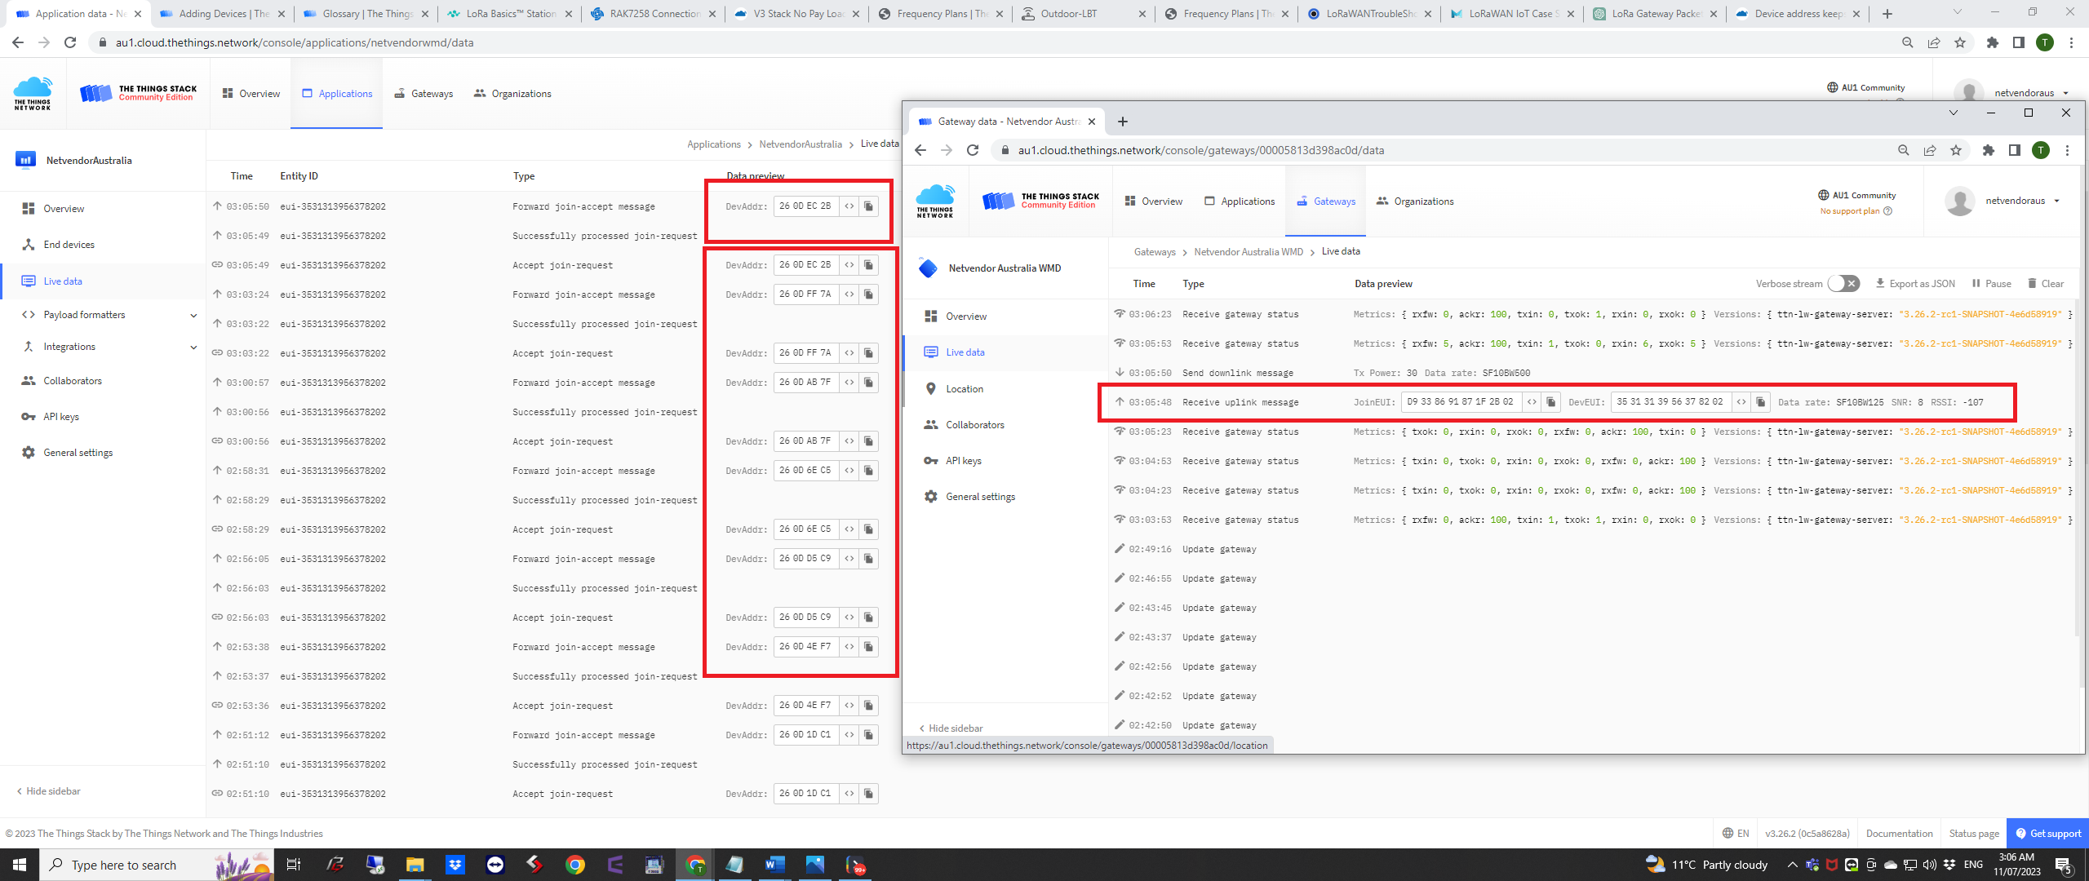Open tab search chevron in gateway window
Image resolution: width=2089 pixels, height=881 pixels.
pyautogui.click(x=1954, y=113)
